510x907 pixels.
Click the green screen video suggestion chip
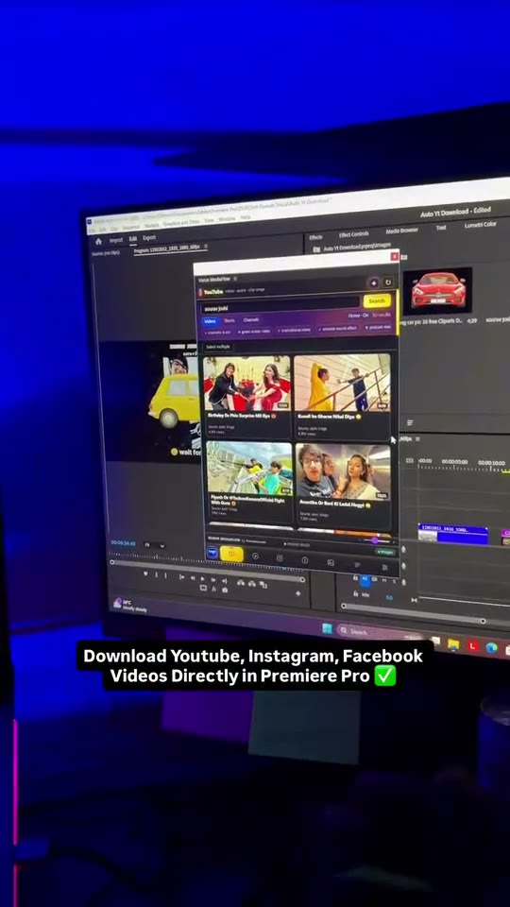[254, 332]
